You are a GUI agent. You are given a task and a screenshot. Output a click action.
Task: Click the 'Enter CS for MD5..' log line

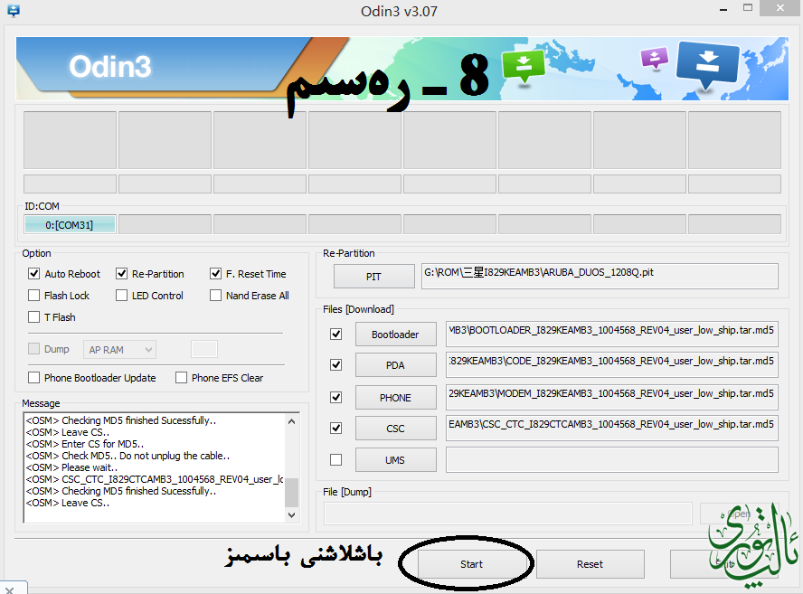[85, 444]
